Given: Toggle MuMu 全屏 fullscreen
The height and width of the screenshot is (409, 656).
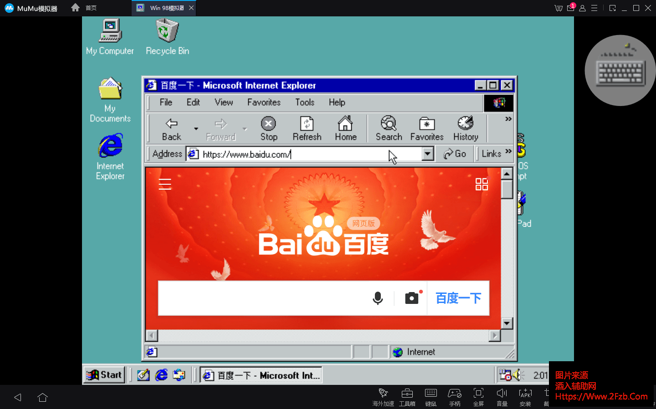Looking at the screenshot, I should [x=478, y=397].
